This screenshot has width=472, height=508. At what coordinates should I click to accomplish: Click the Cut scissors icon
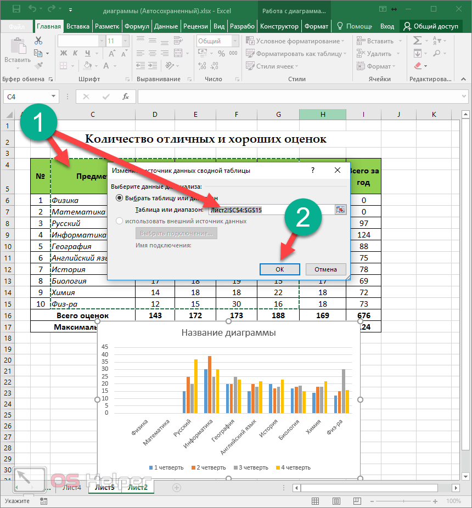38,41
